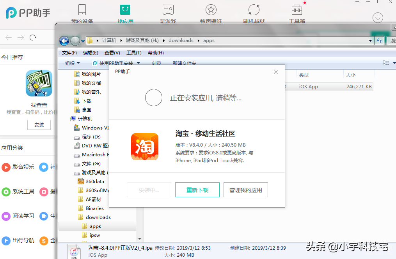Click 刻录 in Explorer toolbar

tap(156, 63)
